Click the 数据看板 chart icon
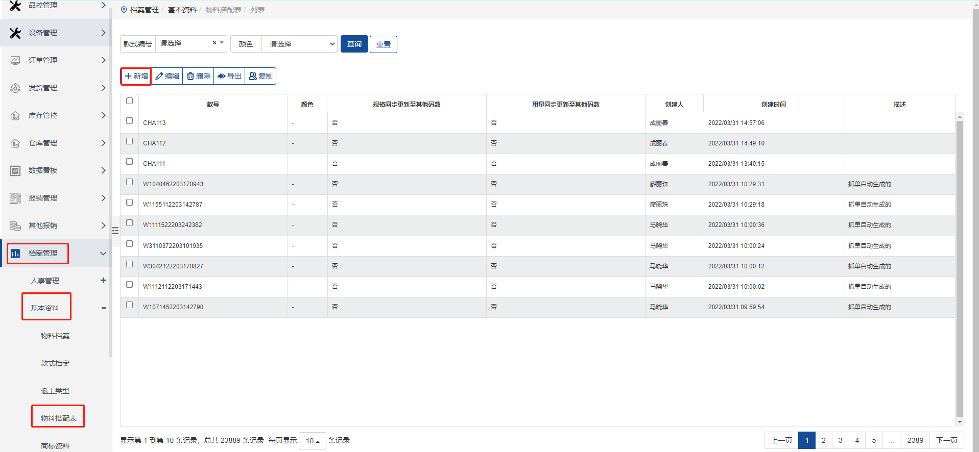 pyautogui.click(x=15, y=171)
